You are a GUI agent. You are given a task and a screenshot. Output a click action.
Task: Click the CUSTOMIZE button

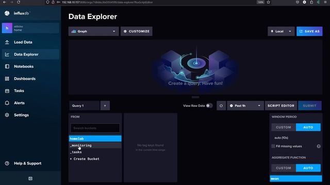tap(136, 31)
